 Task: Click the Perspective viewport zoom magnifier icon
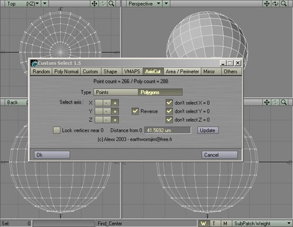tap(284, 4)
